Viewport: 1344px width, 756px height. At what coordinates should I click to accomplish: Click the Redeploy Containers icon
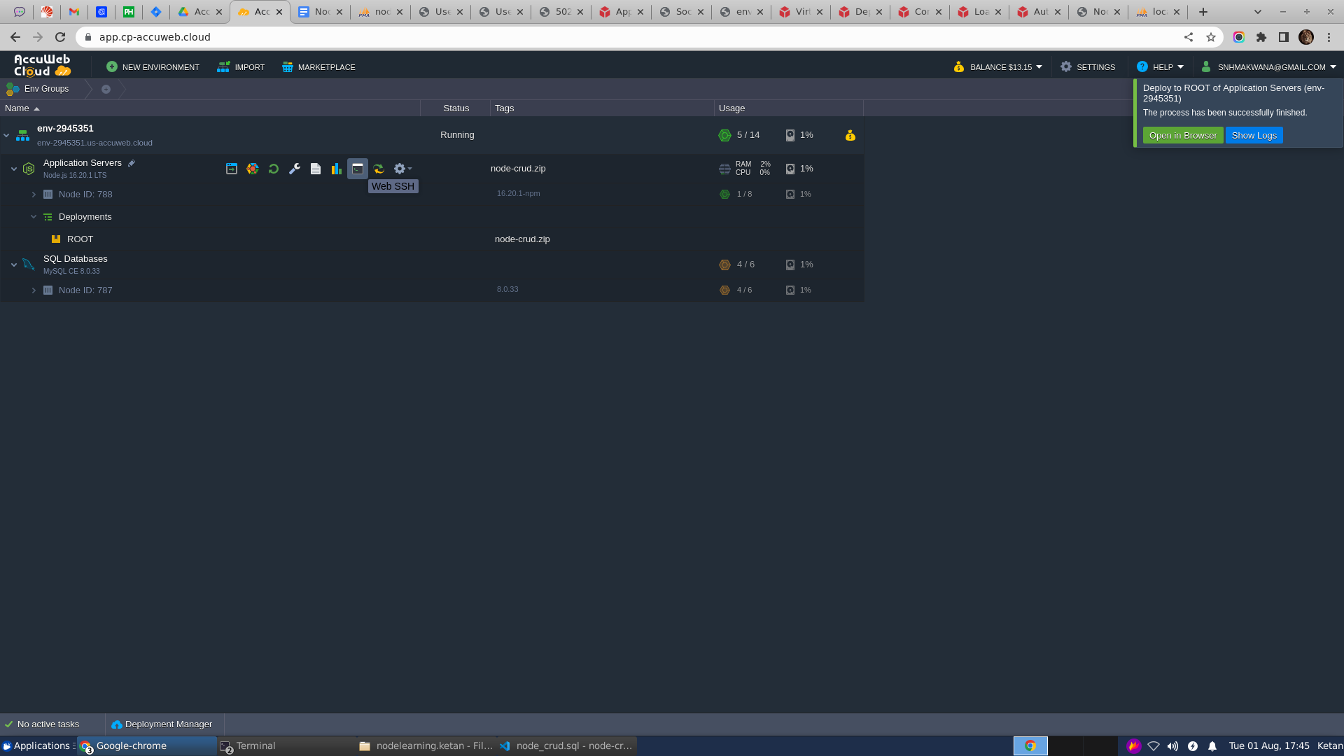click(379, 169)
